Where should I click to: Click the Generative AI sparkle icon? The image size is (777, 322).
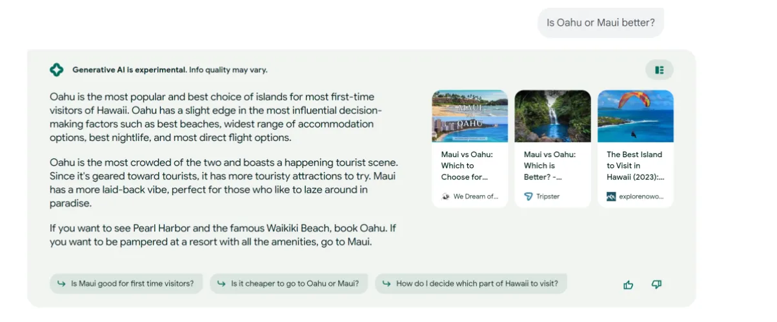[57, 70]
